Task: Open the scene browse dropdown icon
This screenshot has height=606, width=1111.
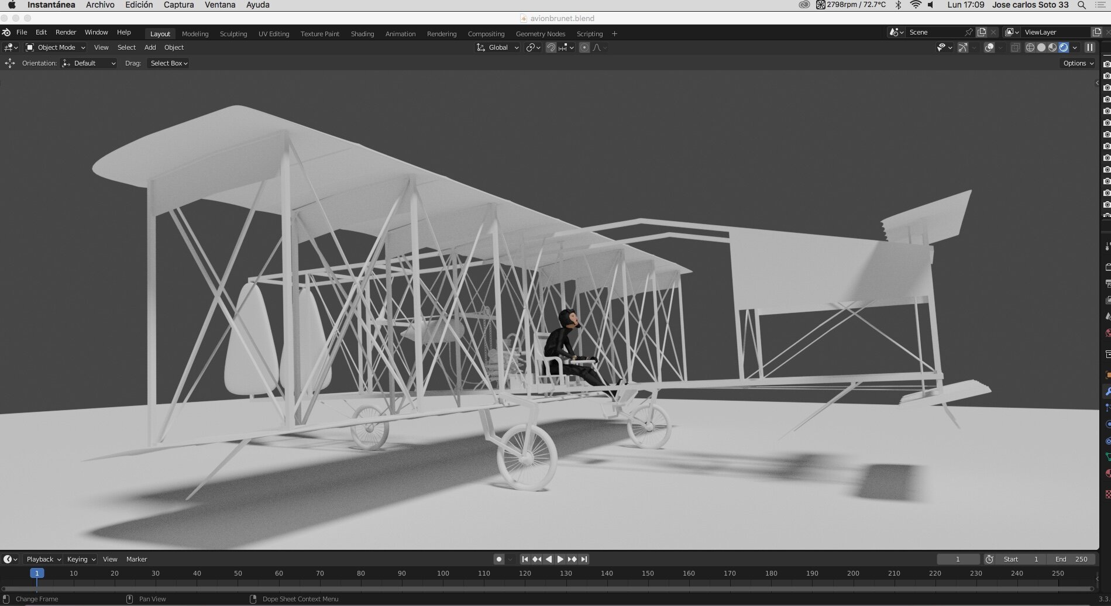Action: point(896,32)
